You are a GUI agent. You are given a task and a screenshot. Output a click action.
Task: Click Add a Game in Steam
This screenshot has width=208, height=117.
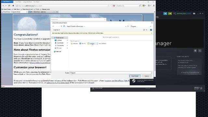(x=97, y=88)
